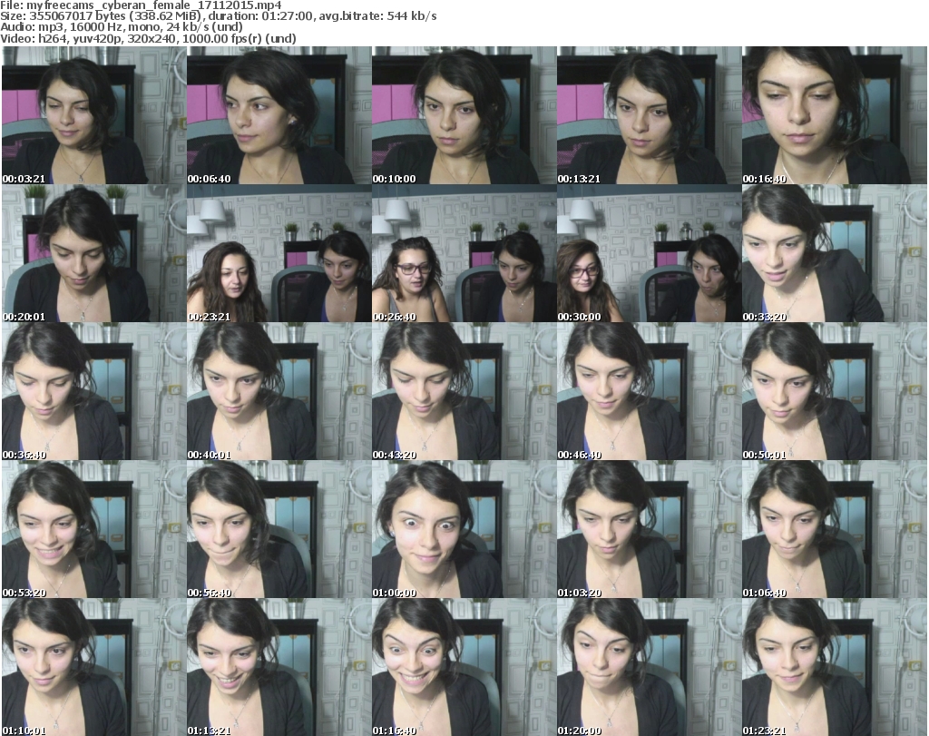Image resolution: width=929 pixels, height=736 pixels.
Task: Open the thumbnail stamped 00:46:40
Action: pyautogui.click(x=649, y=392)
